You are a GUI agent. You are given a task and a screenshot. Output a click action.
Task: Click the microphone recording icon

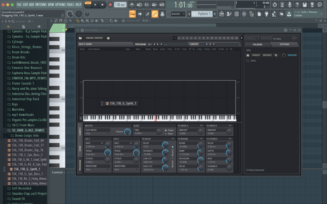[290, 4]
